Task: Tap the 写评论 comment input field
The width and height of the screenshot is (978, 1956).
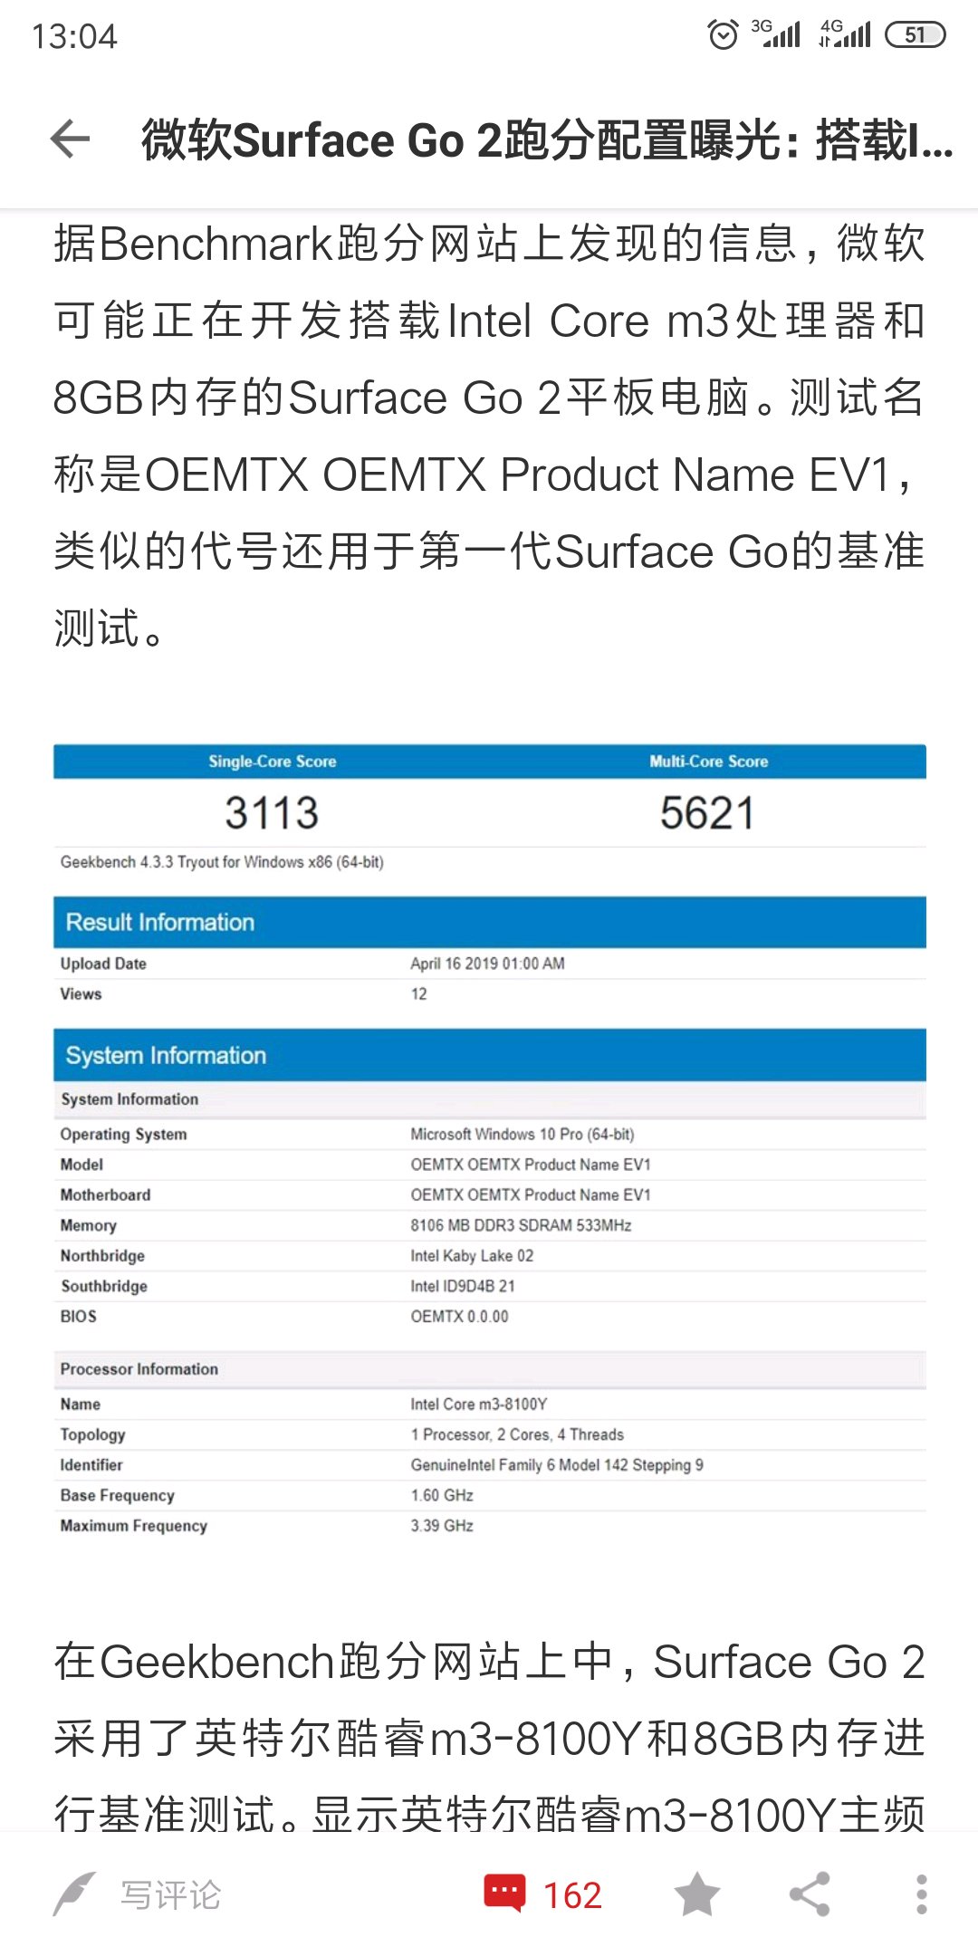Action: (171, 1894)
